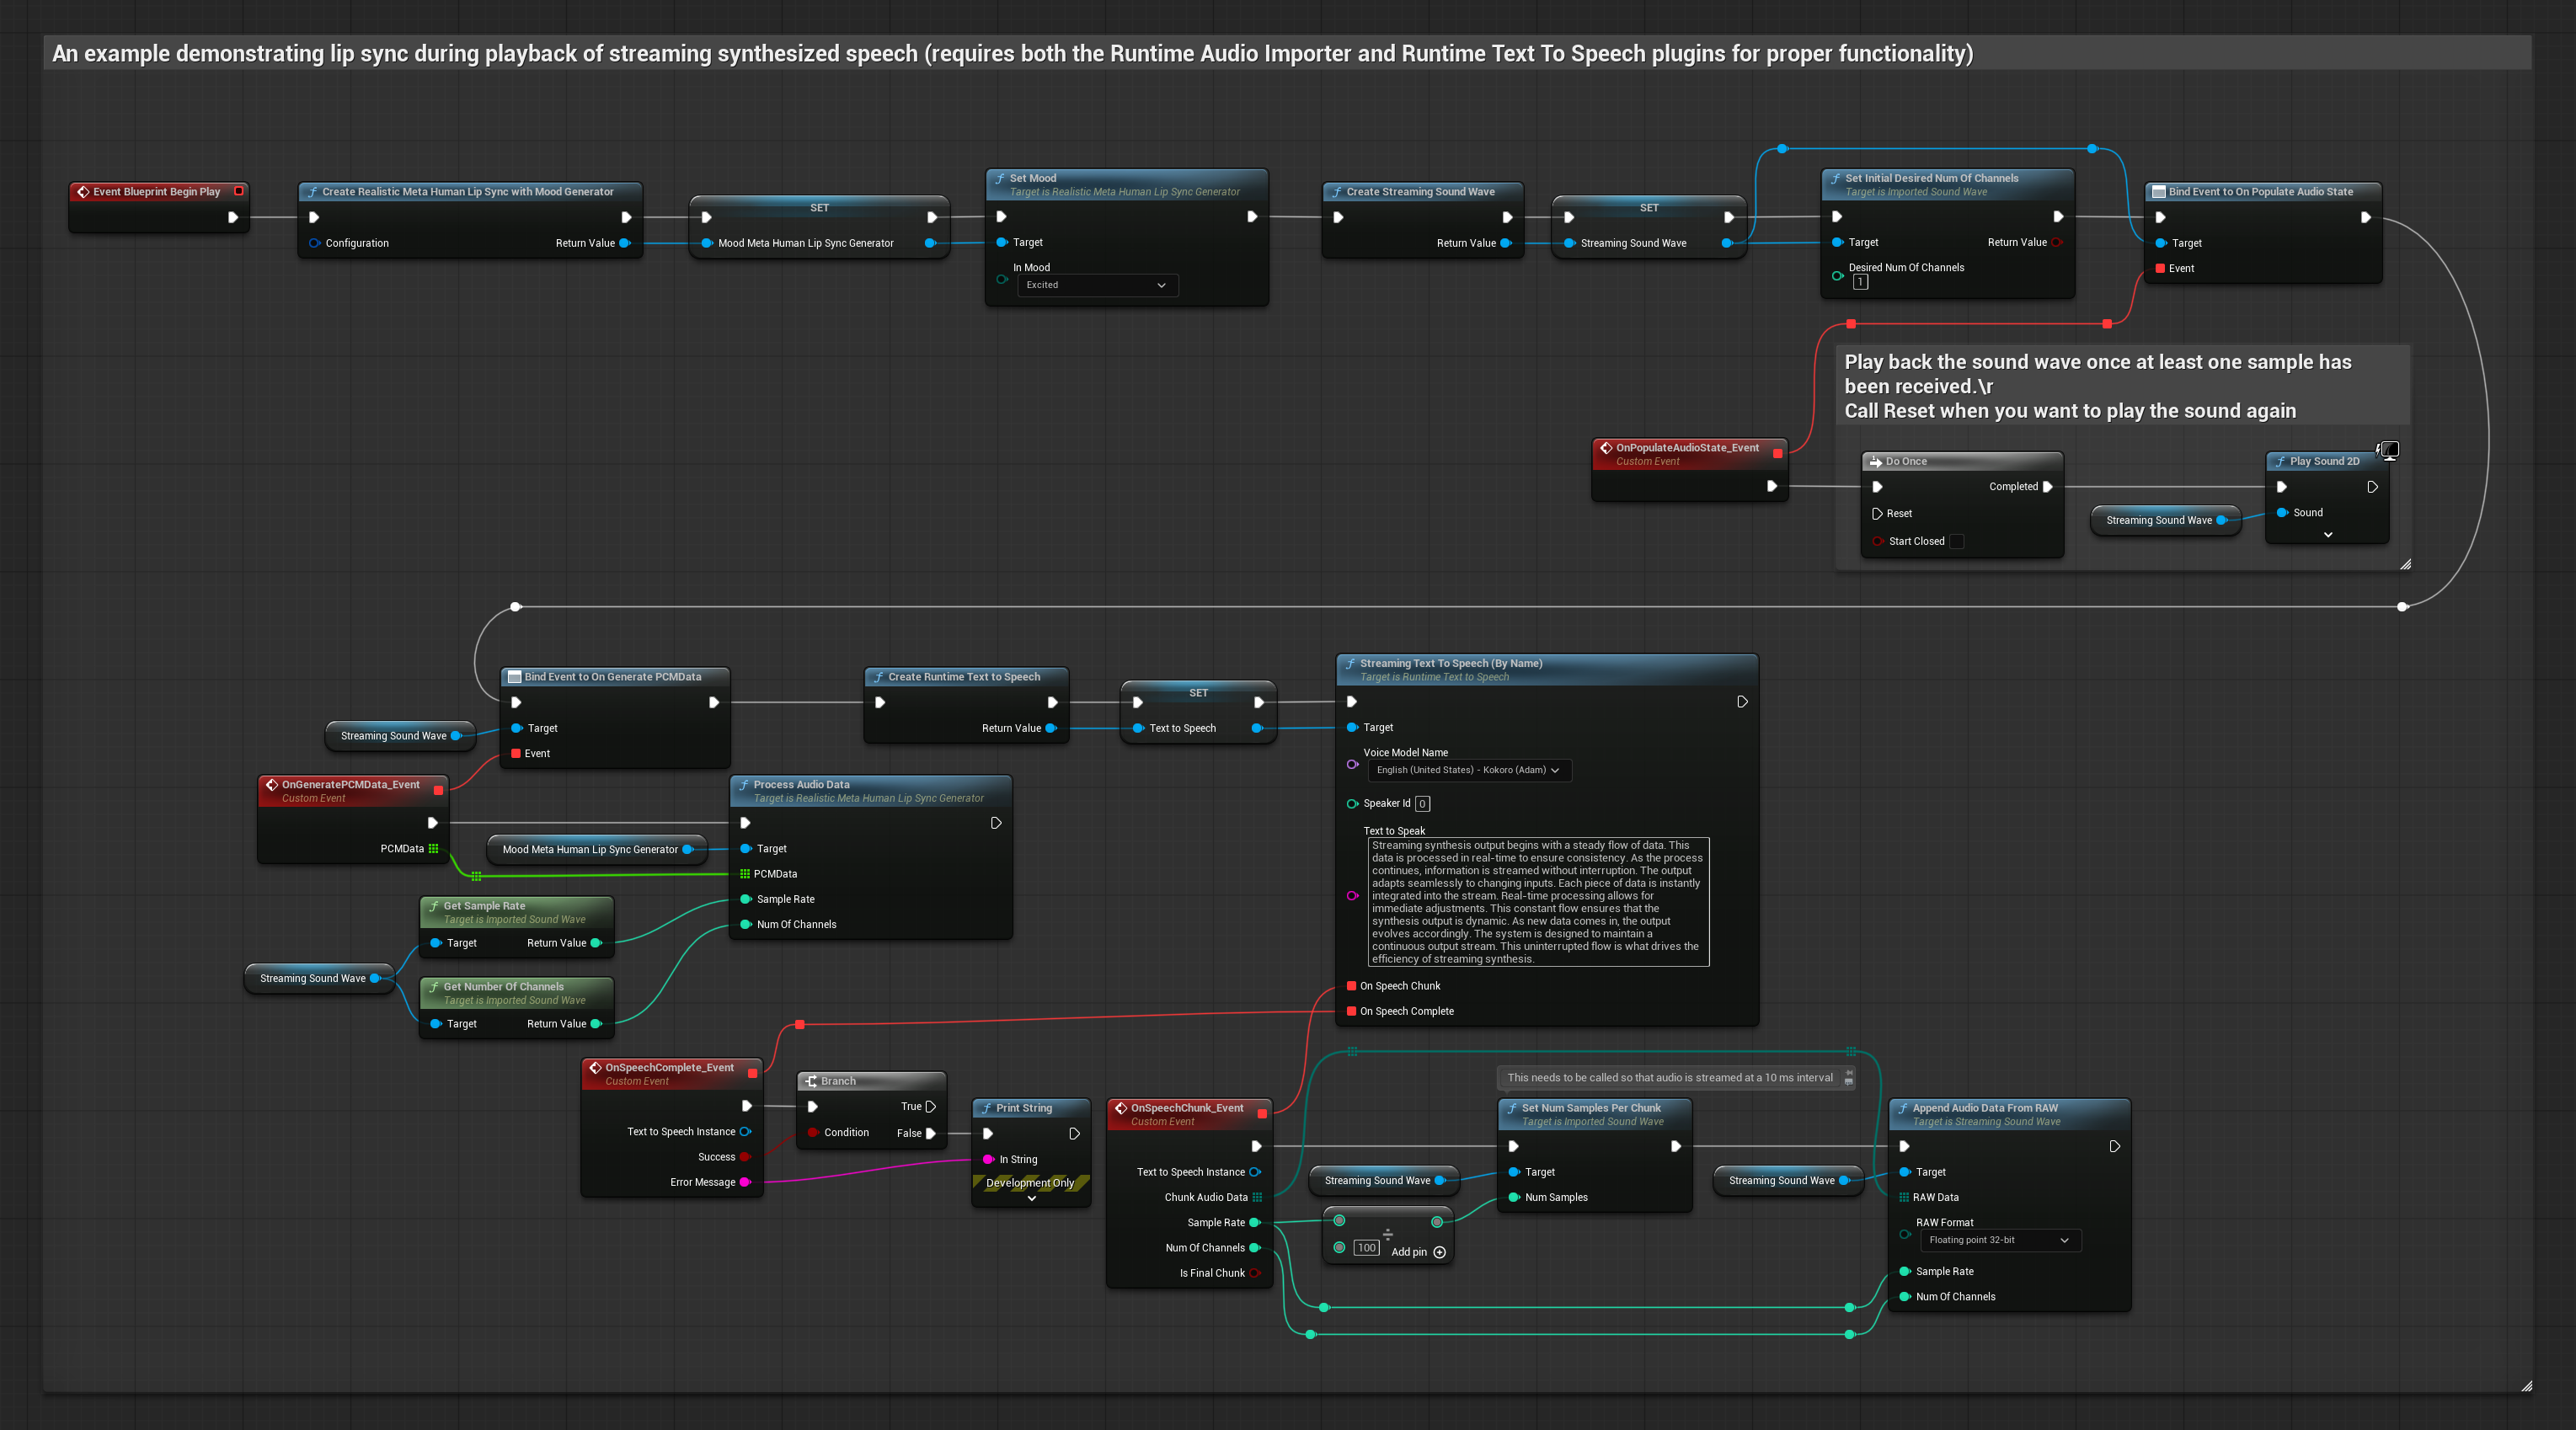Click the Text to Speak multiline text box

pos(1537,902)
